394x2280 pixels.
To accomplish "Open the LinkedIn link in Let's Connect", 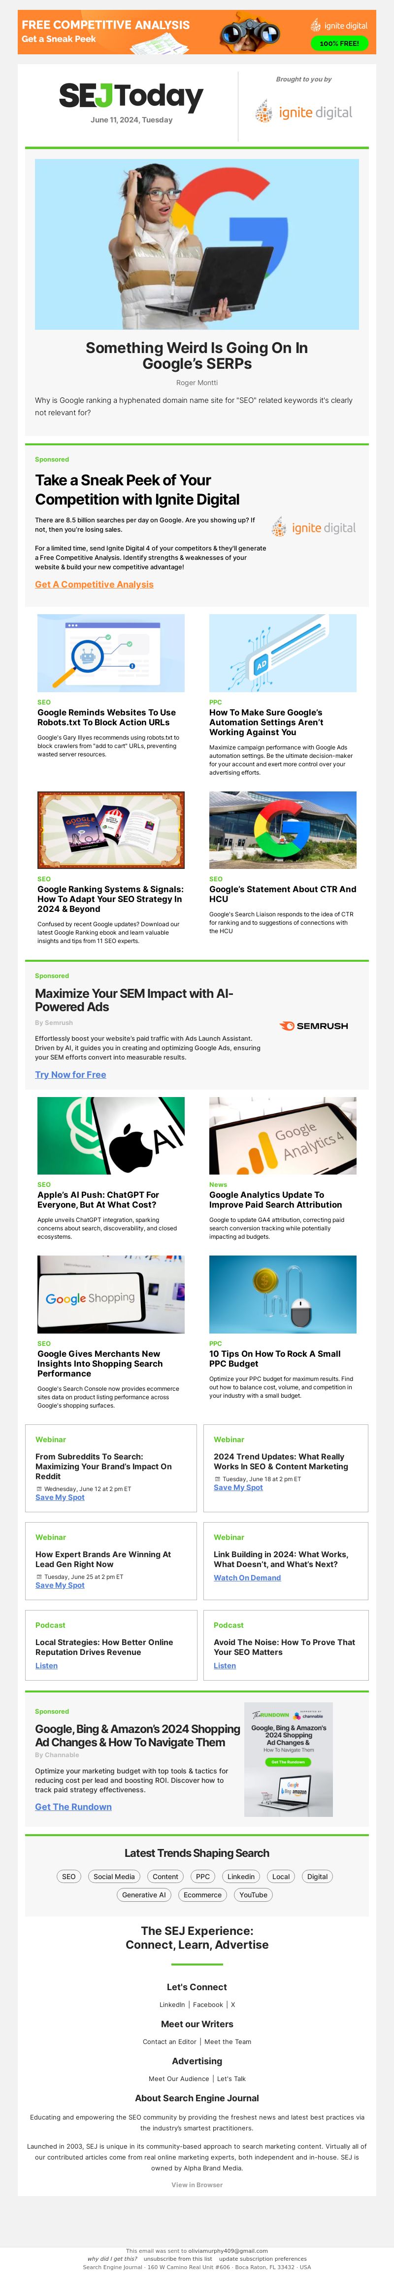I will click(x=171, y=2004).
